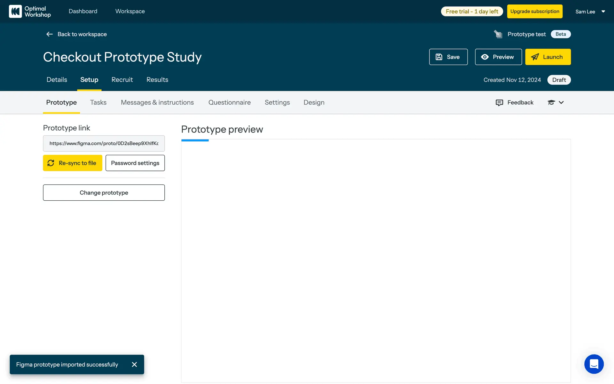Click the back arrow icon
The height and width of the screenshot is (384, 614).
pyautogui.click(x=49, y=34)
